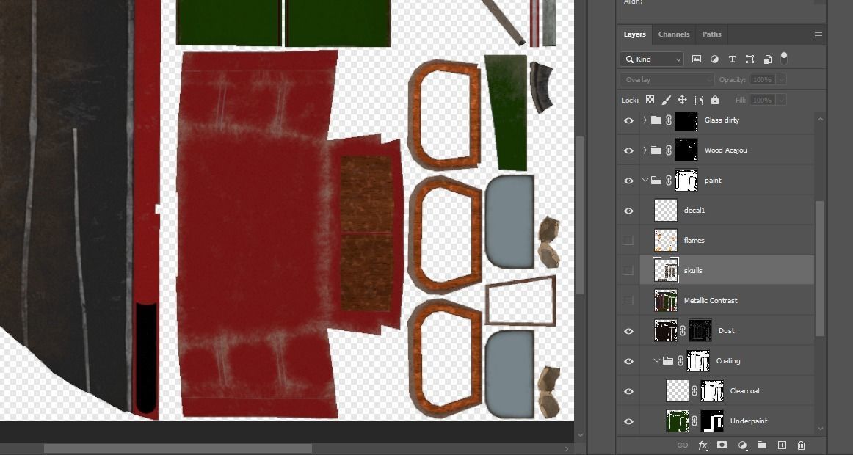Lock artboard nesting icon
Image resolution: width=853 pixels, height=455 pixels.
pos(699,100)
